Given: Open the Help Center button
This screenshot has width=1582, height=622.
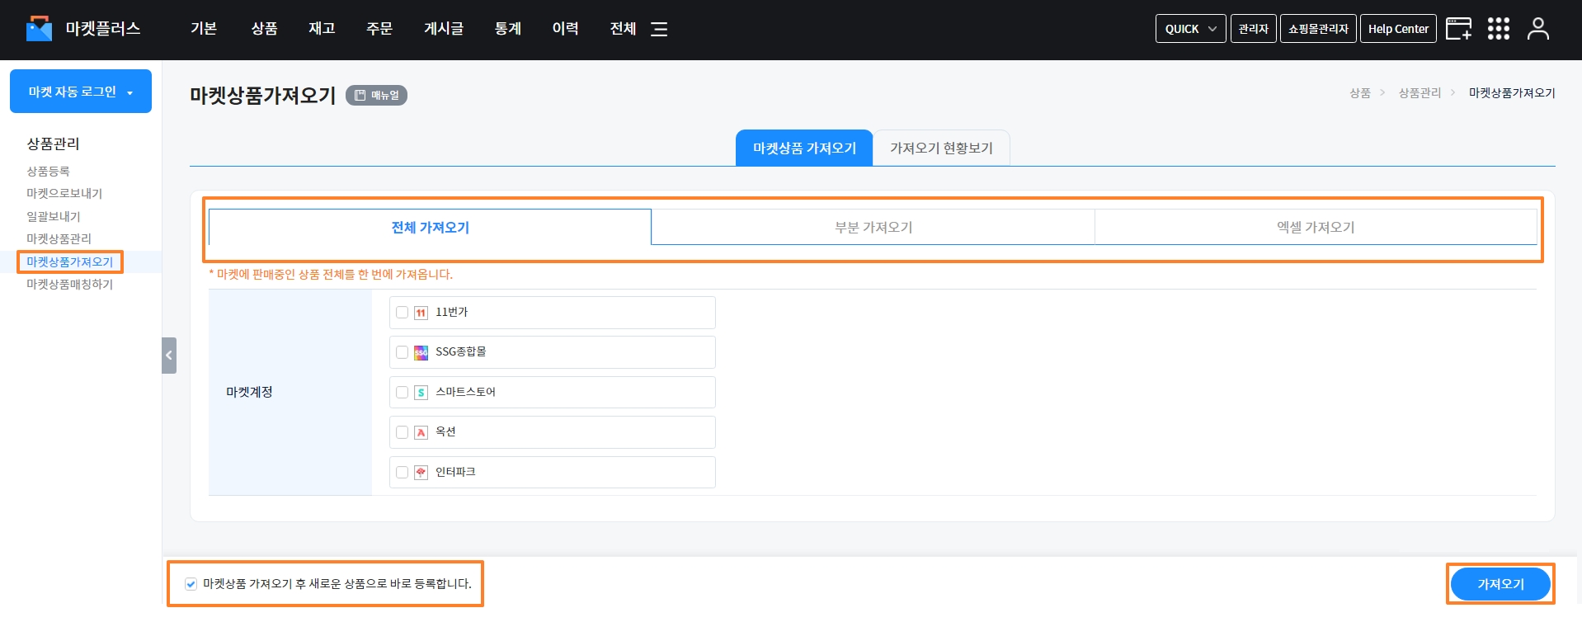Looking at the screenshot, I should [1398, 29].
